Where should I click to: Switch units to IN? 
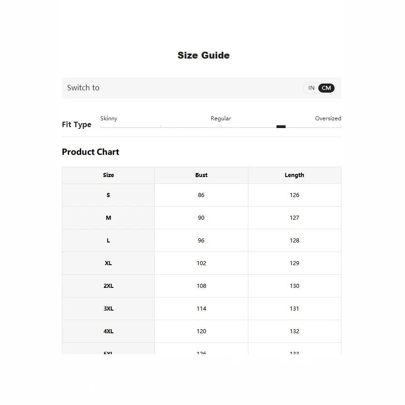tap(311, 88)
